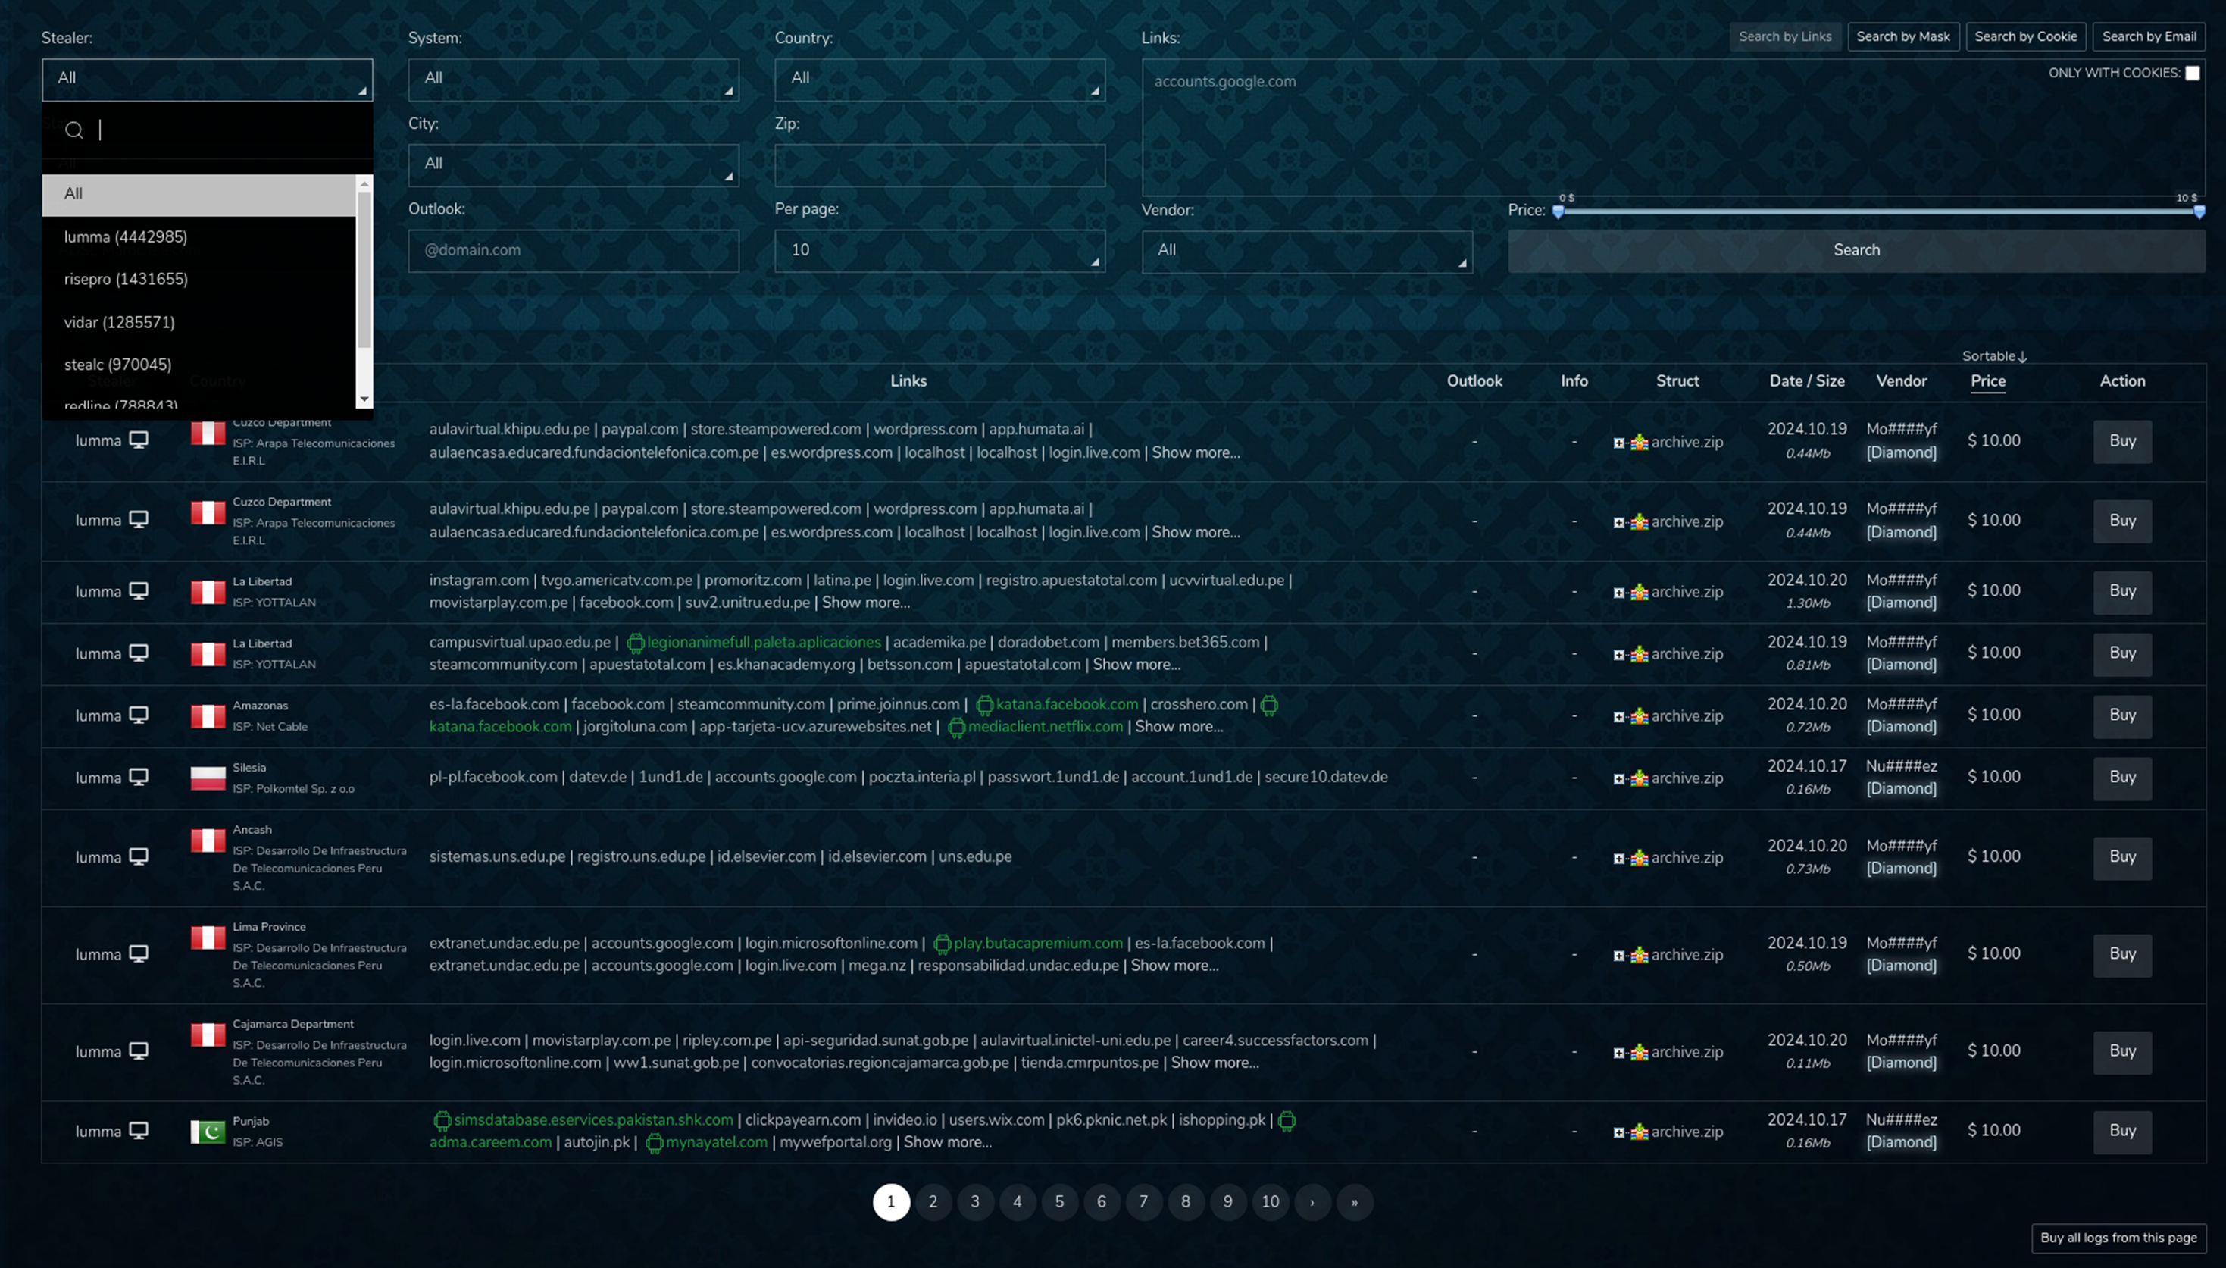
Task: Open the System dropdown
Action: point(574,80)
